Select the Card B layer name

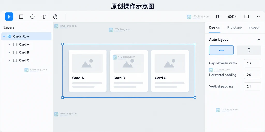(x=24, y=52)
